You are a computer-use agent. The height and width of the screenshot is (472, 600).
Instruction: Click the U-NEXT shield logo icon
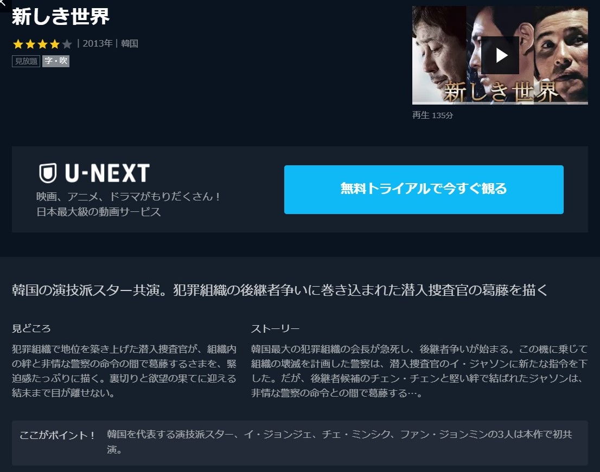(x=48, y=173)
